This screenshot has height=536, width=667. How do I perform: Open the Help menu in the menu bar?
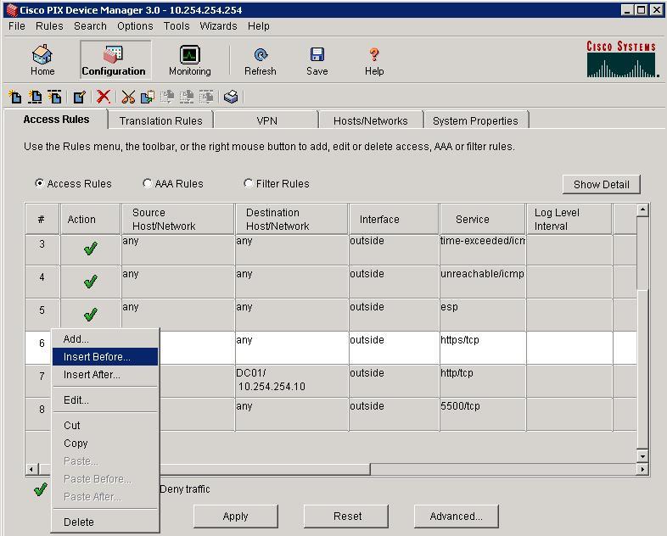pyautogui.click(x=259, y=26)
